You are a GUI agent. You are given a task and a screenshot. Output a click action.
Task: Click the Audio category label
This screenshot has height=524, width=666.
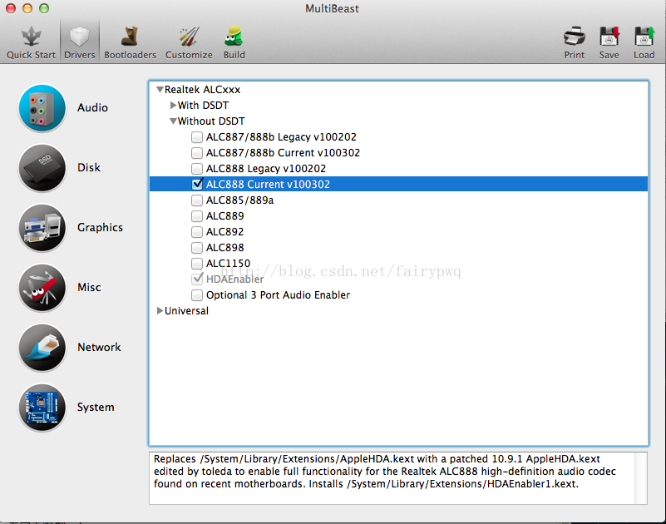92,107
